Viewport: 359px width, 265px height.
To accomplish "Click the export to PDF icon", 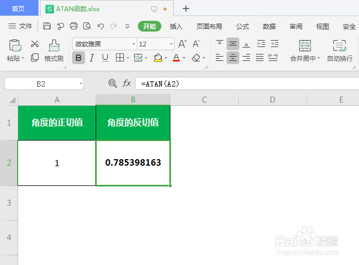I will 60,26.
